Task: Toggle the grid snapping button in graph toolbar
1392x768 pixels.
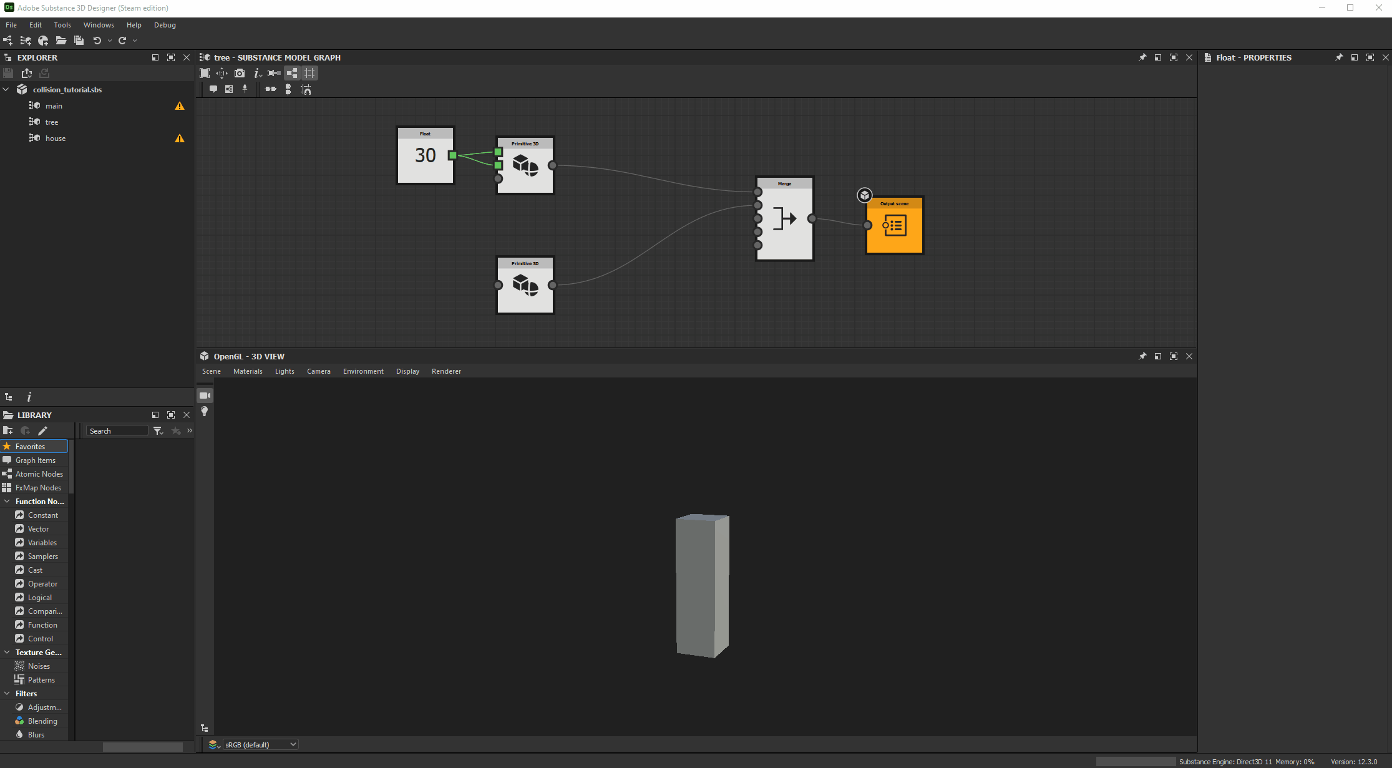Action: [x=309, y=74]
